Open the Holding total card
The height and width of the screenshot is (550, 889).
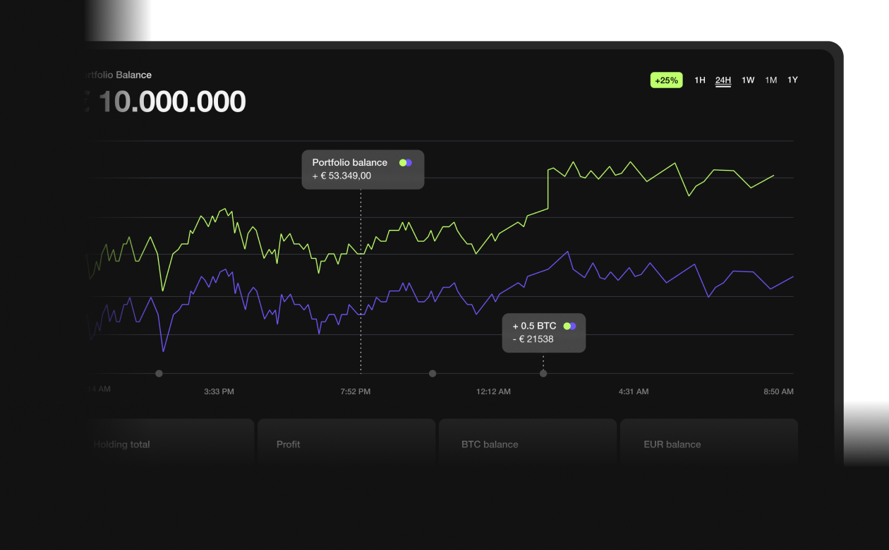coord(168,443)
